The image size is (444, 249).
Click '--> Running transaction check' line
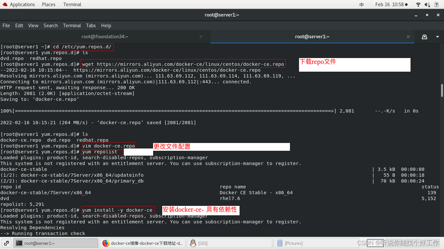point(43,233)
